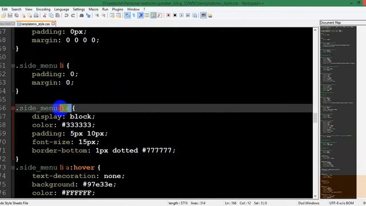Open the Encoding menu

coord(43,9)
